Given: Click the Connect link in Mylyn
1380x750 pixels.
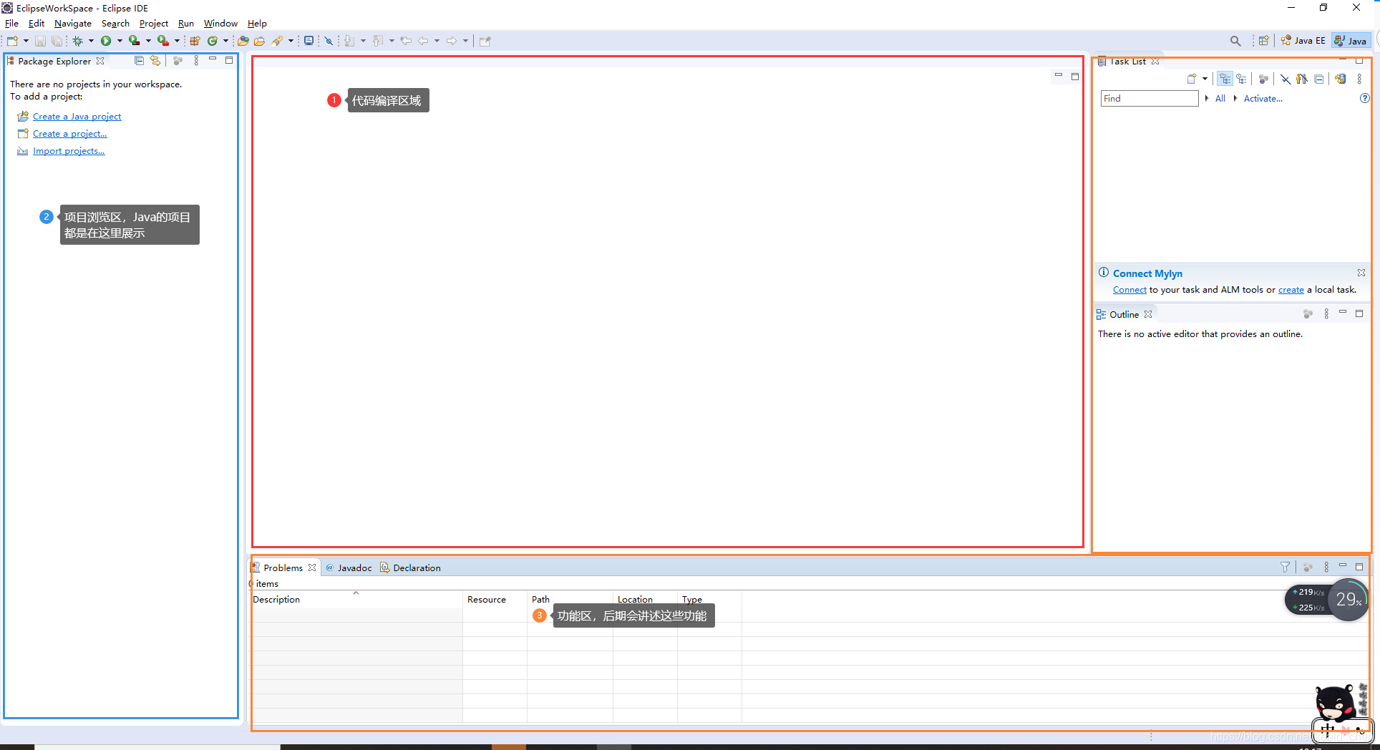Looking at the screenshot, I should click(1129, 290).
